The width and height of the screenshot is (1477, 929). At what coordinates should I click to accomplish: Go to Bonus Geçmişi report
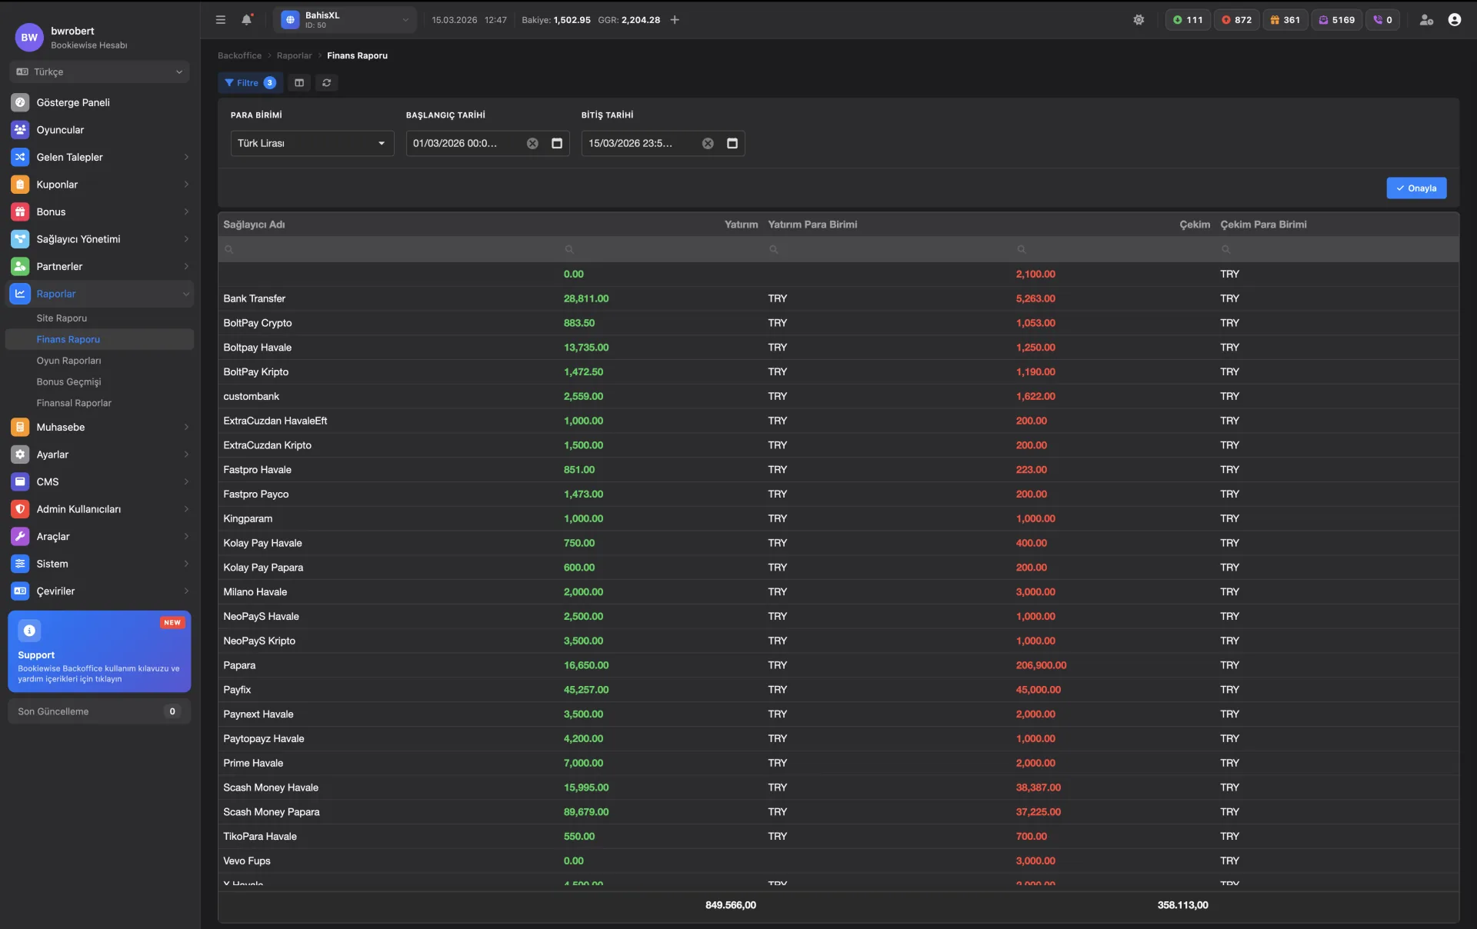click(x=70, y=381)
